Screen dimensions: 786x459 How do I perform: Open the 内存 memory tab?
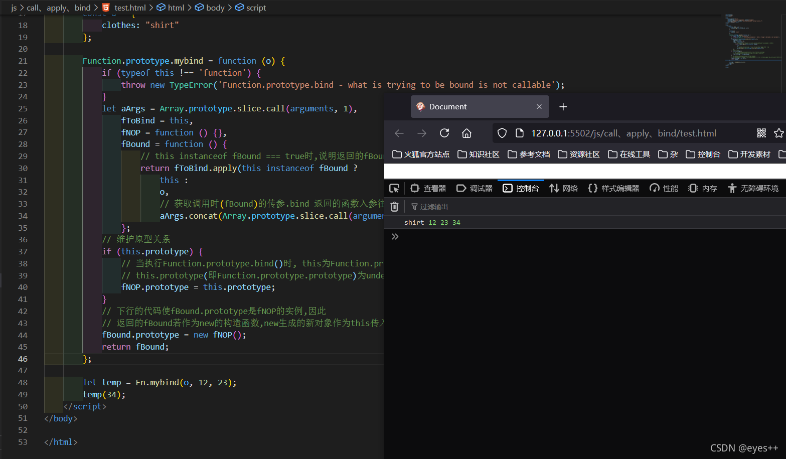point(703,188)
